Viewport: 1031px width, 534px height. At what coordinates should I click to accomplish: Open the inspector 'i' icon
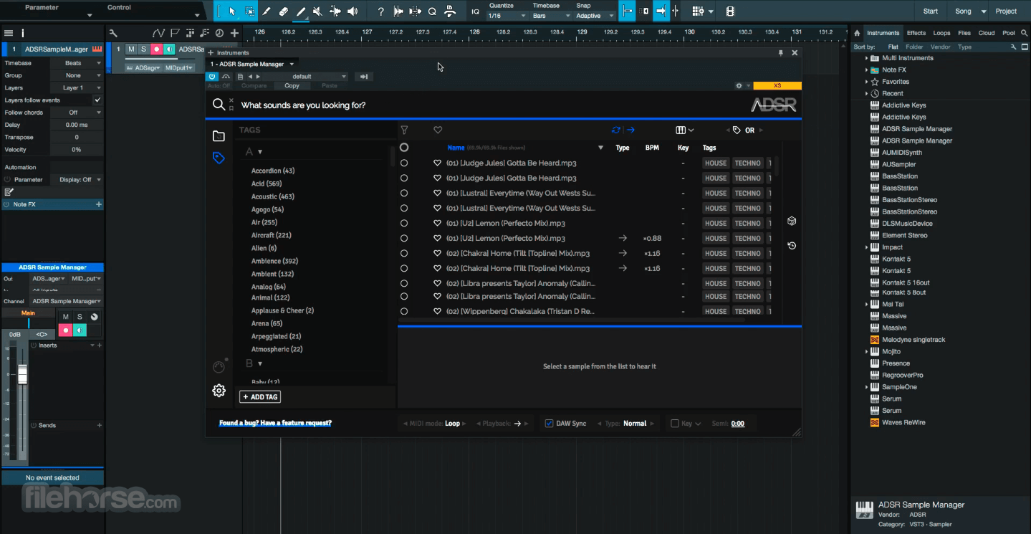[x=23, y=33]
